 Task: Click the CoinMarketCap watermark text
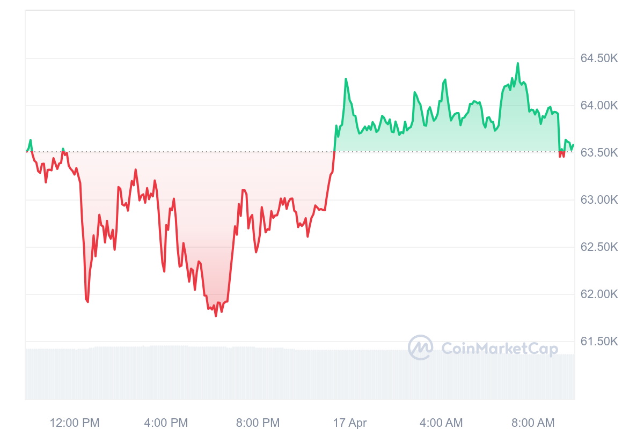pos(500,349)
